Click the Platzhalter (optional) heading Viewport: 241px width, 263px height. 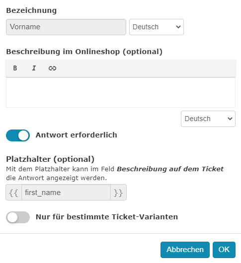[x=50, y=159]
